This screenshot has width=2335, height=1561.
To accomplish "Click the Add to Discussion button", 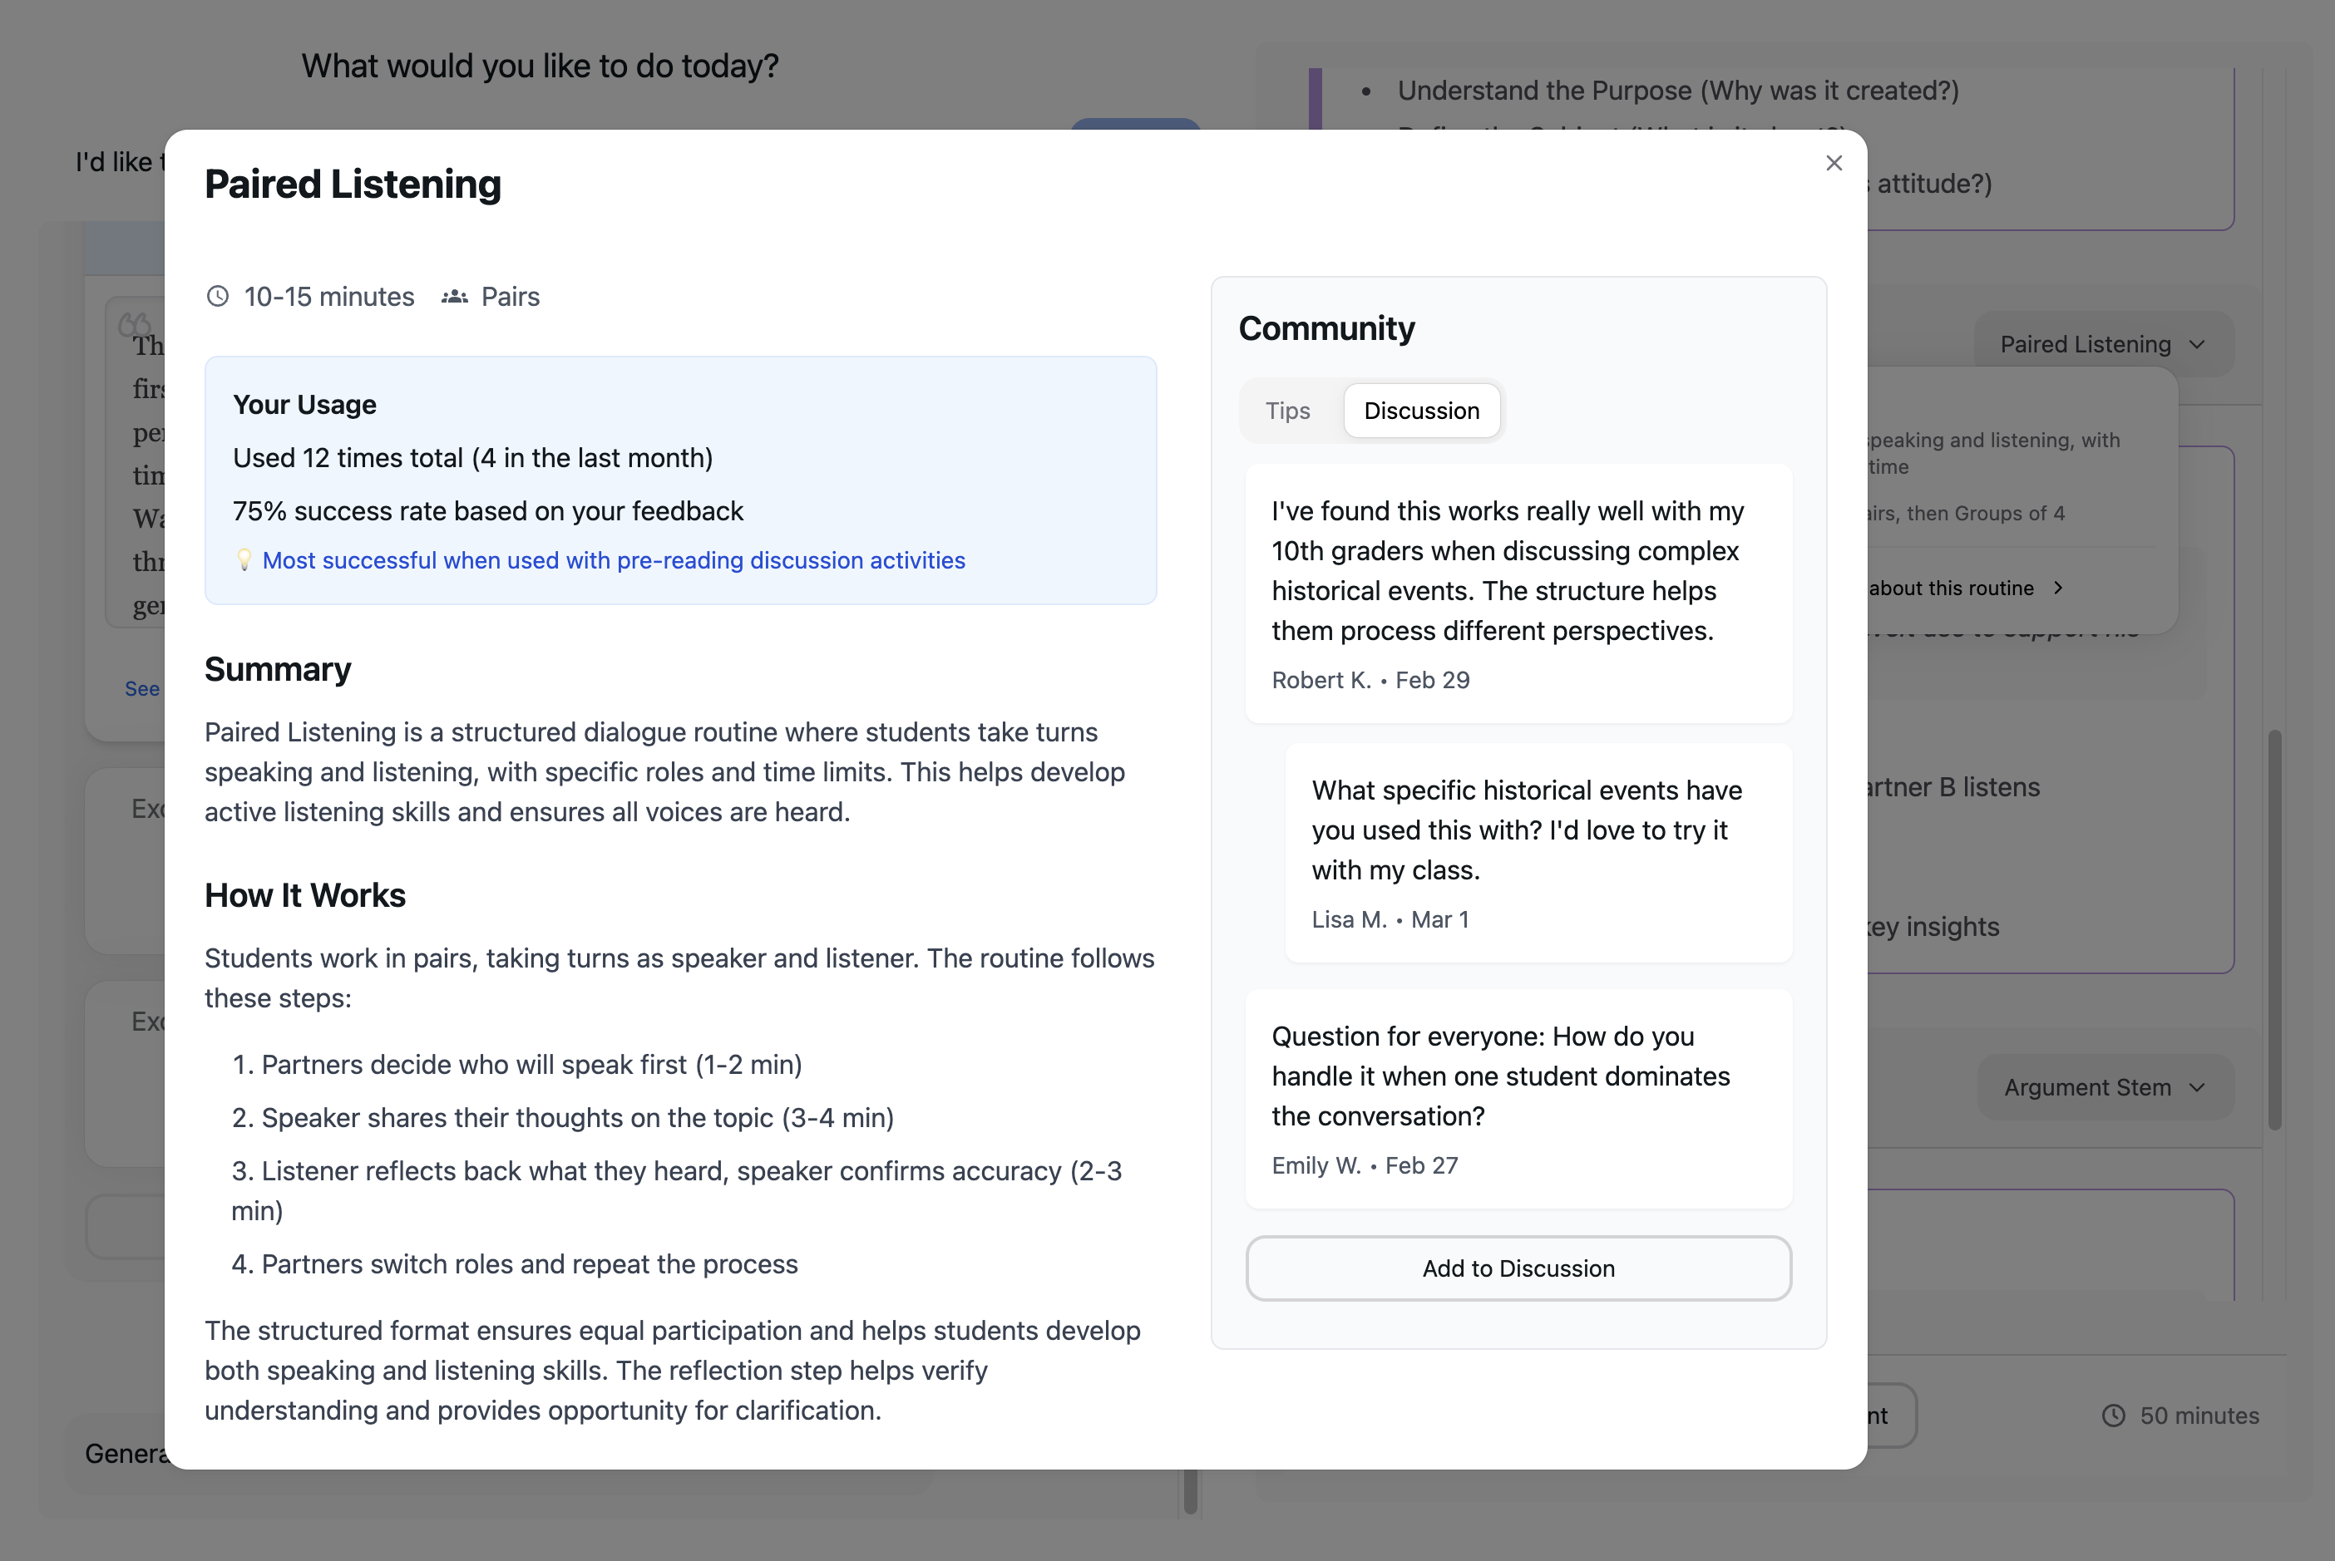I will 1518,1268.
